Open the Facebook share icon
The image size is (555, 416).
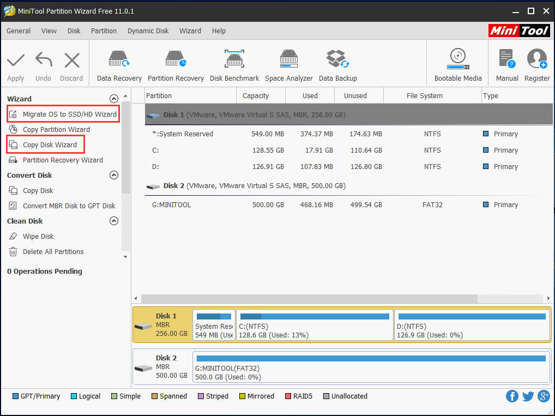(x=512, y=396)
